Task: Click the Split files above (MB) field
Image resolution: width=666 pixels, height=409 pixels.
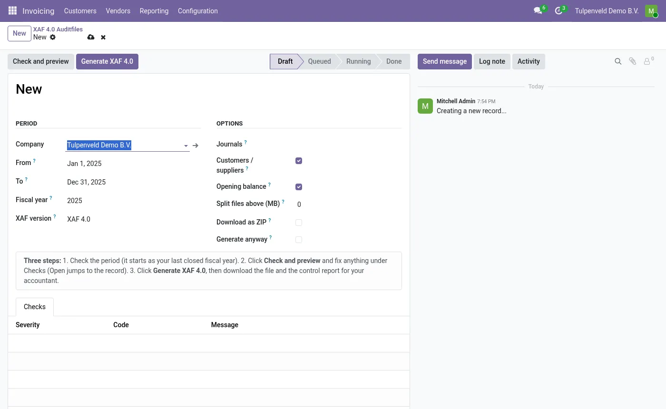Action: 348,204
